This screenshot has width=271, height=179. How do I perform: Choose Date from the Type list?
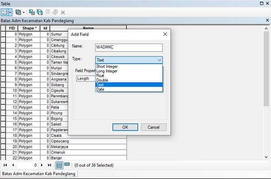tap(129, 89)
